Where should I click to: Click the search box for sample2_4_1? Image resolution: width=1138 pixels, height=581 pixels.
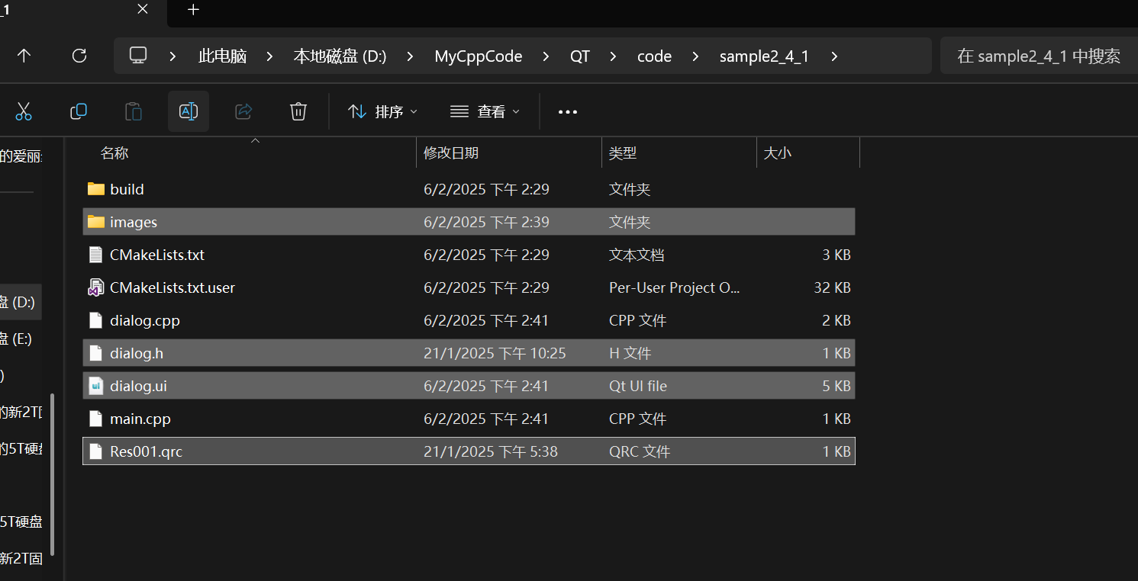click(x=1038, y=56)
